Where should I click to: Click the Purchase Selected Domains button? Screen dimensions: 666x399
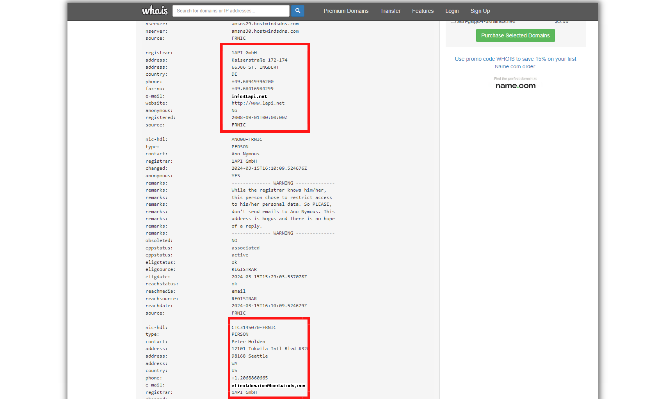(515, 35)
